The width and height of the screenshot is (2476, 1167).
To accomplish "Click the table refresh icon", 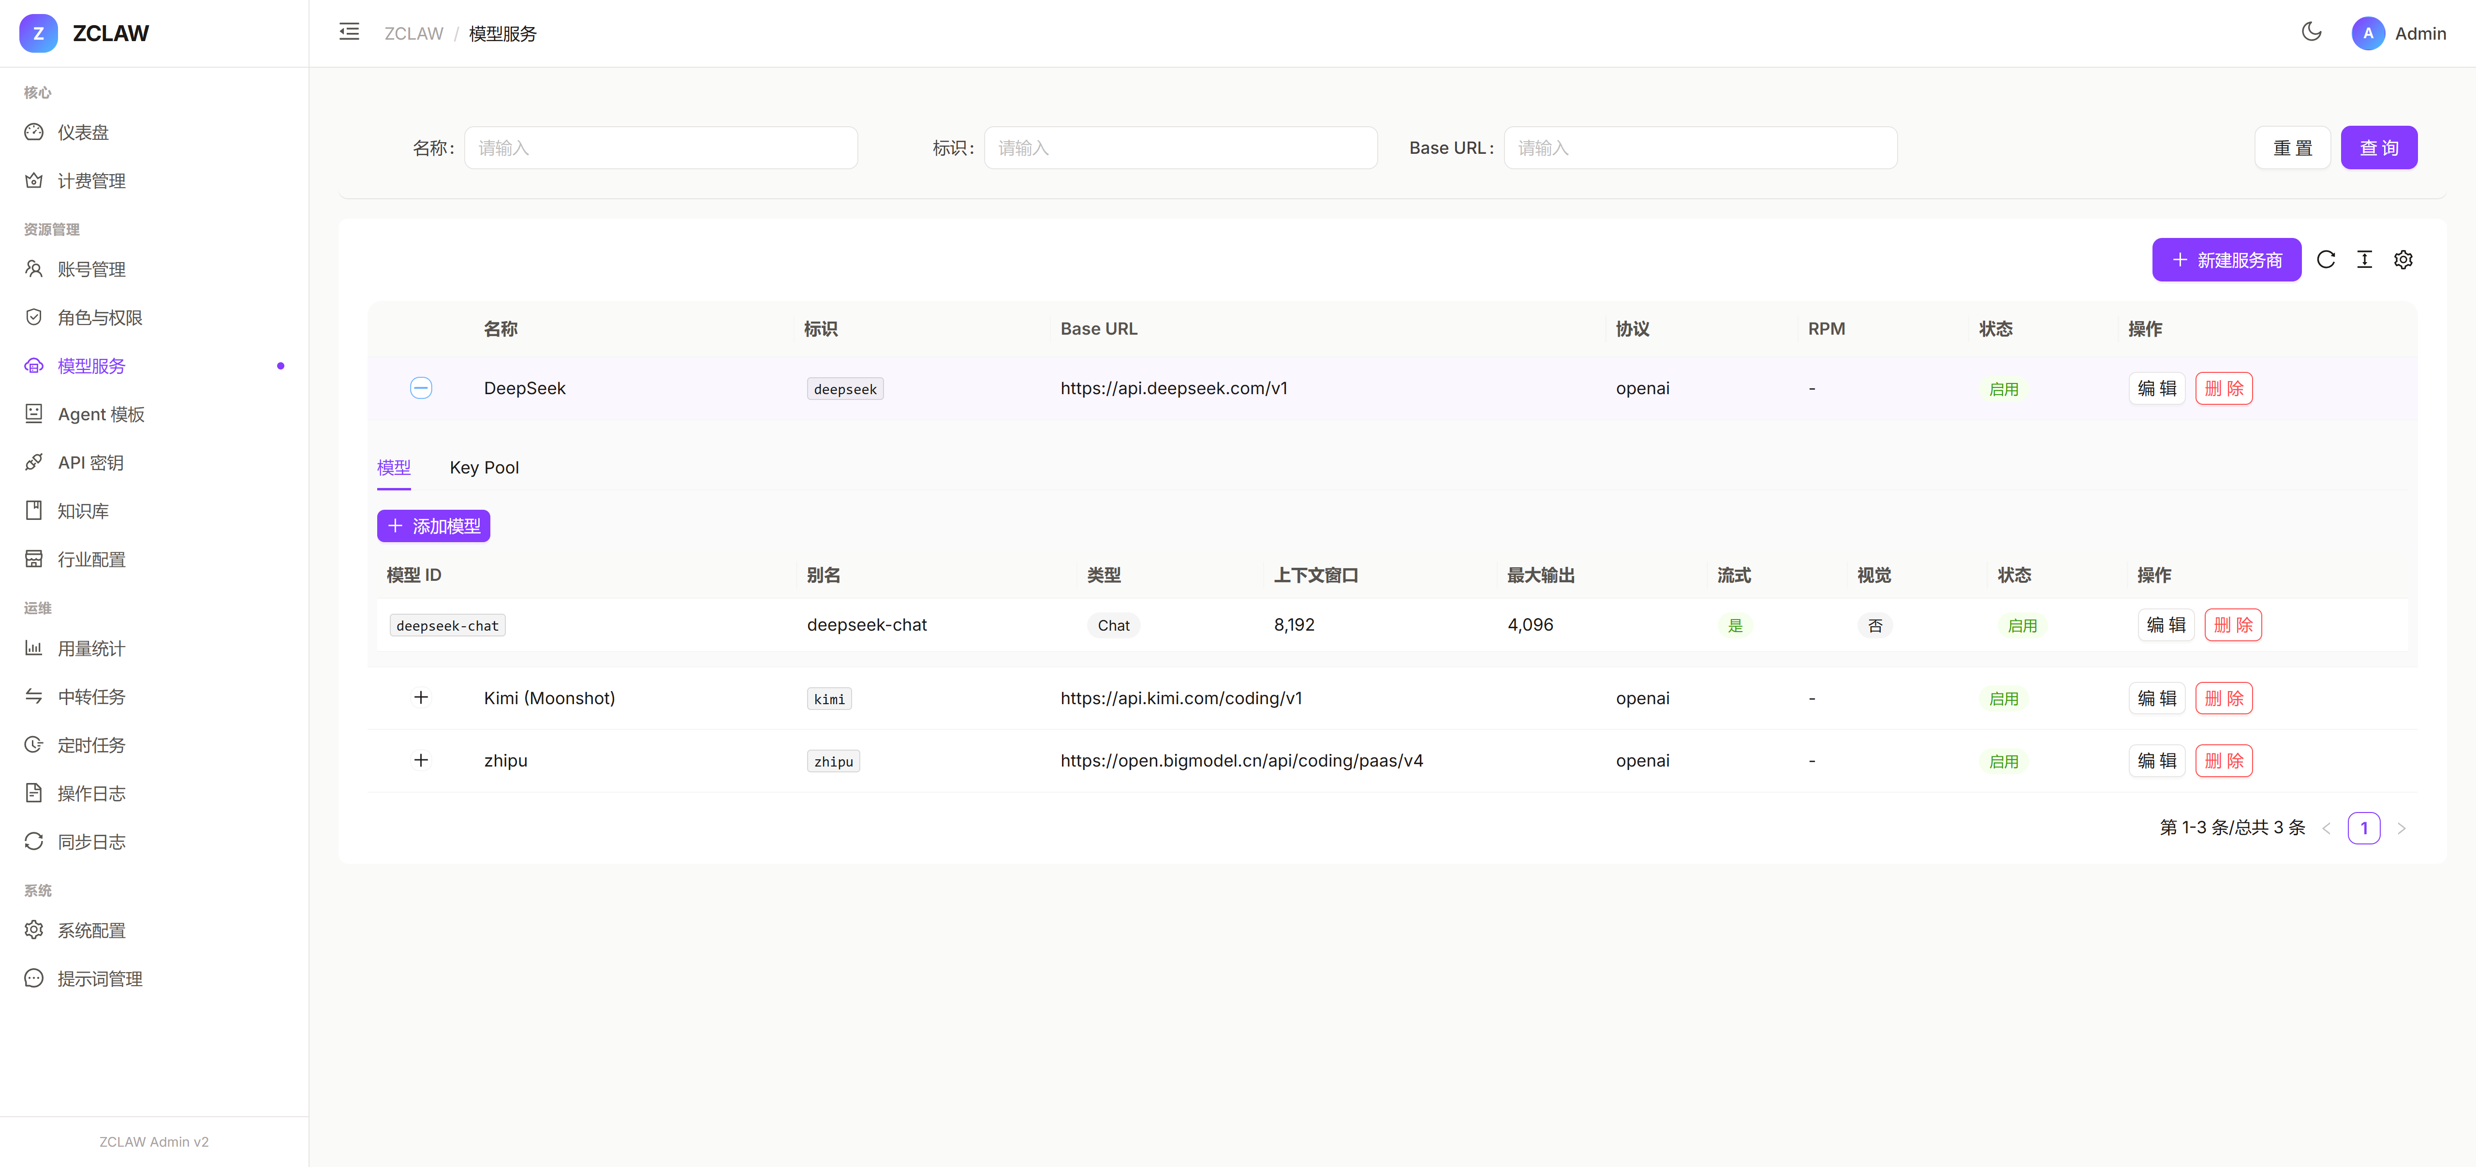I will [2325, 260].
